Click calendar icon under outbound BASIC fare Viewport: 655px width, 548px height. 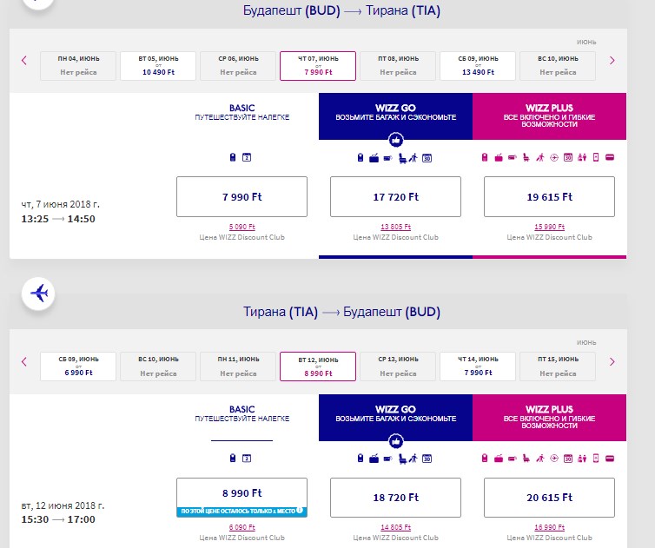click(247, 158)
